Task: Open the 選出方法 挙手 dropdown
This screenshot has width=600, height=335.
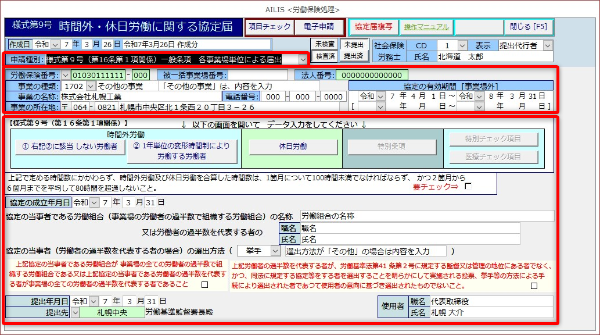Action: [x=275, y=251]
